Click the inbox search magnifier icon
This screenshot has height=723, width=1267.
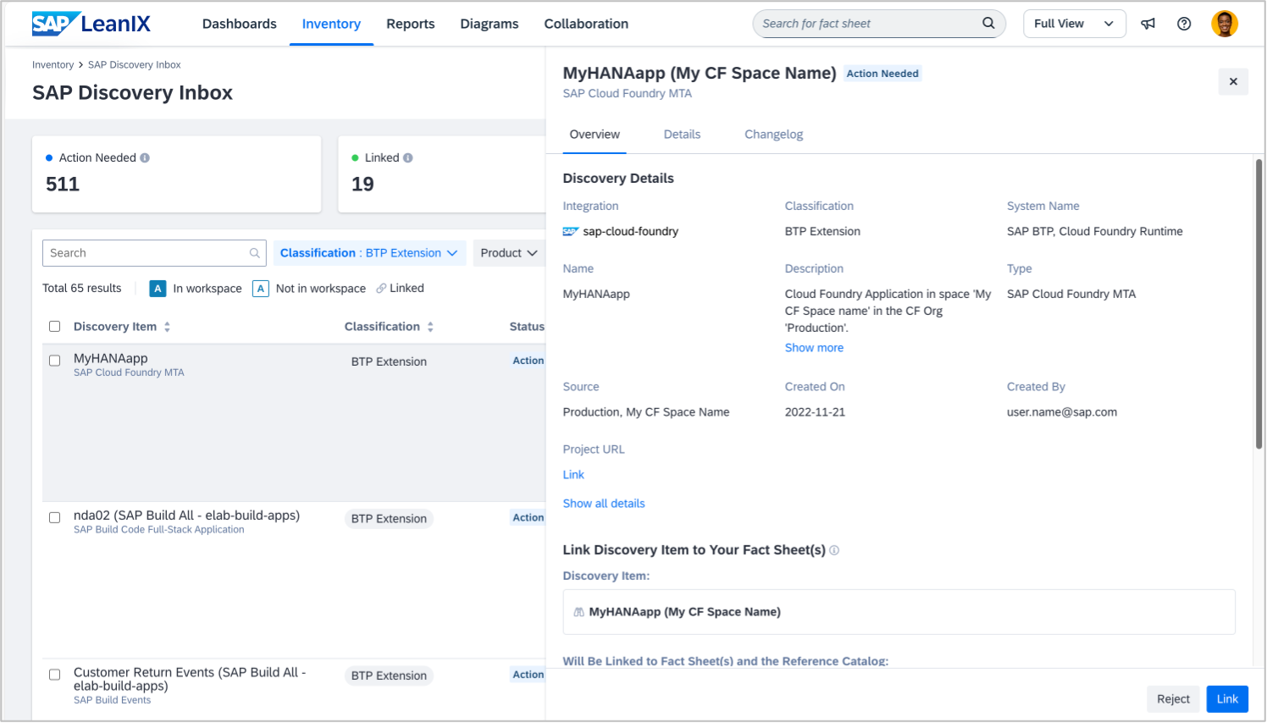pyautogui.click(x=254, y=253)
